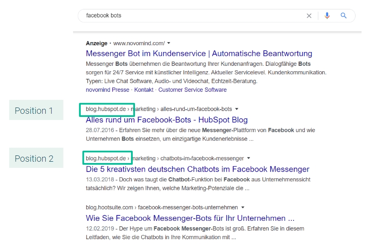Visit the 'Customer Service Software' sitelink
The image size is (369, 245).
point(192,90)
